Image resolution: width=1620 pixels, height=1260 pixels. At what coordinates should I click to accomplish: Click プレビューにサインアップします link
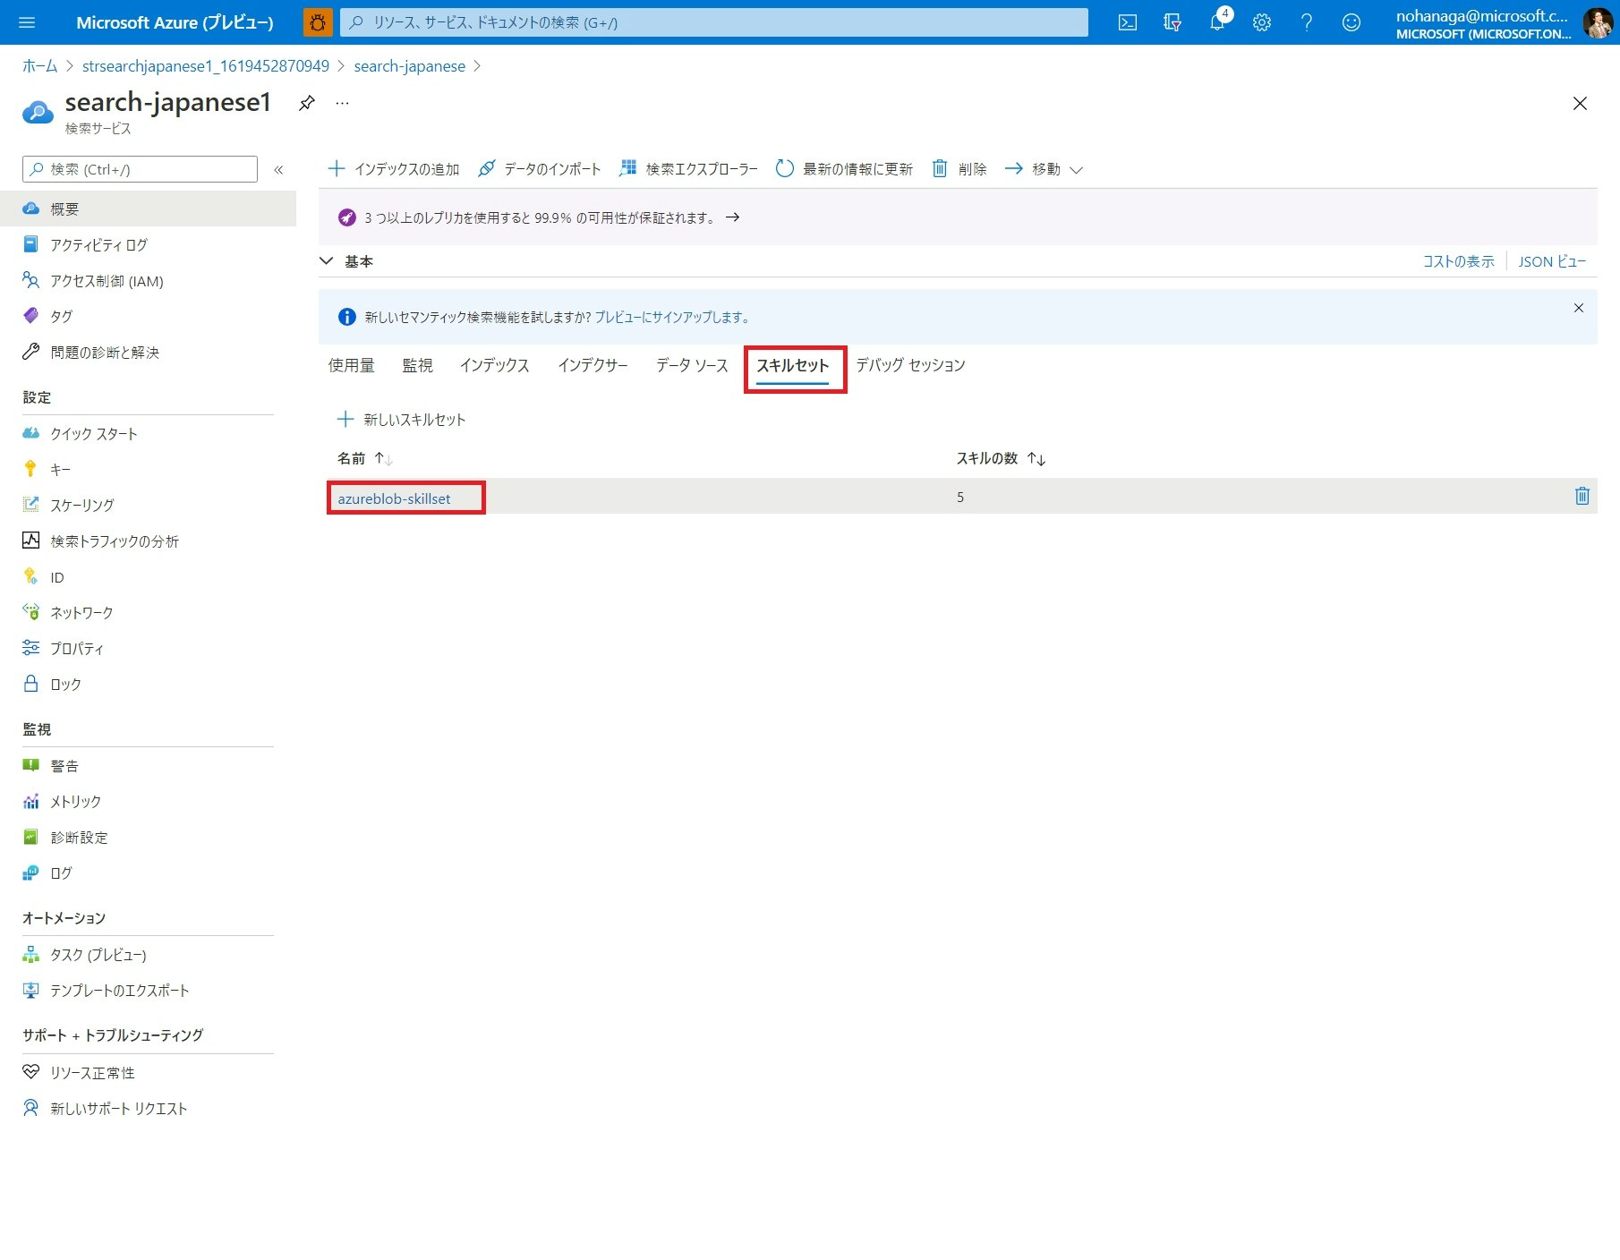[672, 317]
